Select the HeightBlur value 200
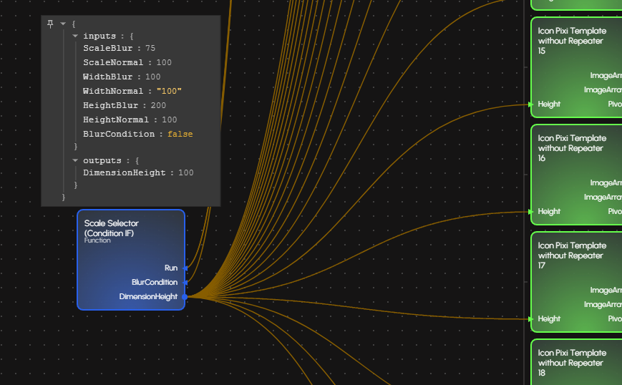Viewport: 622px width, 385px height. coord(158,105)
